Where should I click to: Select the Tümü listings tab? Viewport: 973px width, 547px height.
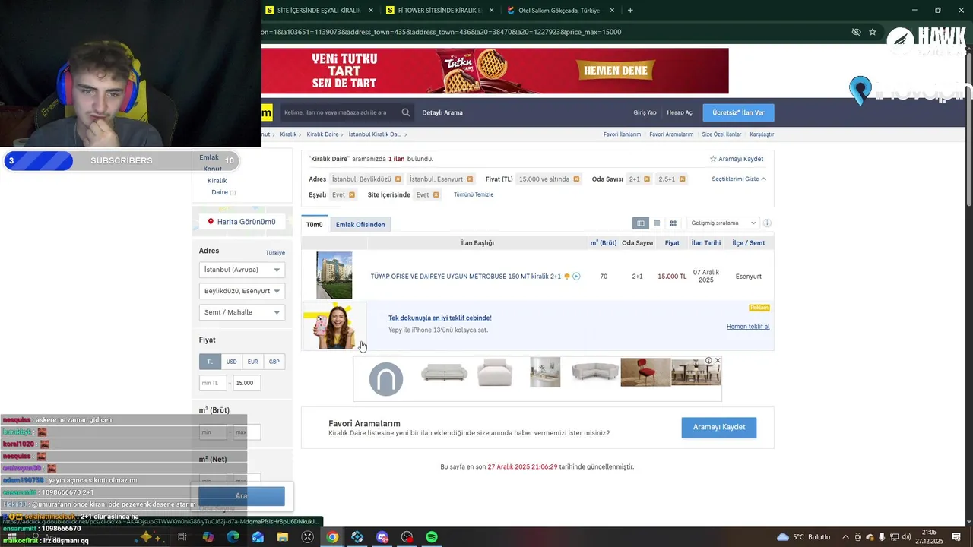315,225
